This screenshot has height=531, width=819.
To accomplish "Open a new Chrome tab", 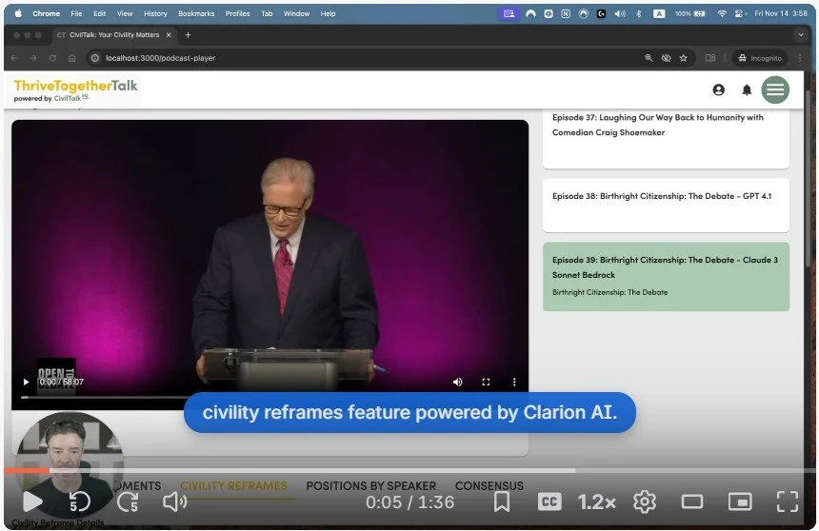I will (x=188, y=35).
